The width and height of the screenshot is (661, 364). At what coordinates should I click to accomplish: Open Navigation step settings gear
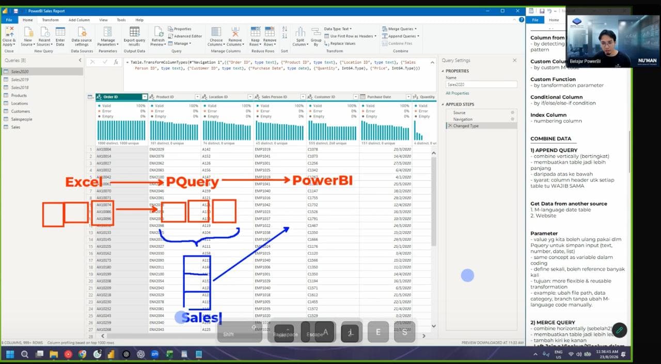(512, 119)
